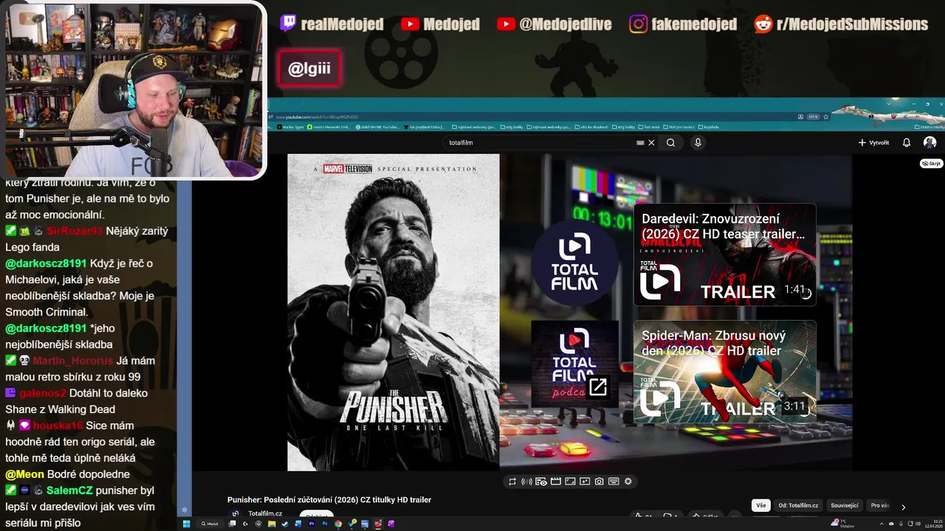Click the @lgiii red highlighted name badge
945x531 pixels.
(309, 69)
